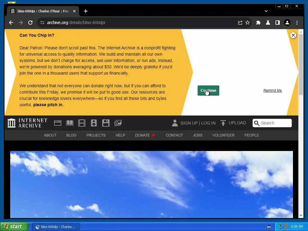Click the green Continue button
This screenshot has height=231, width=308.
208,91
